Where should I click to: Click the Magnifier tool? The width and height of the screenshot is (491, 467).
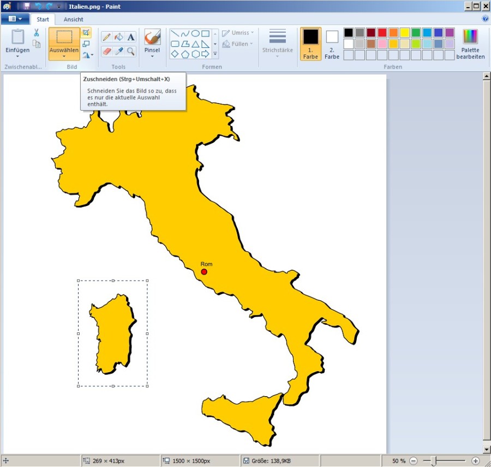point(131,51)
